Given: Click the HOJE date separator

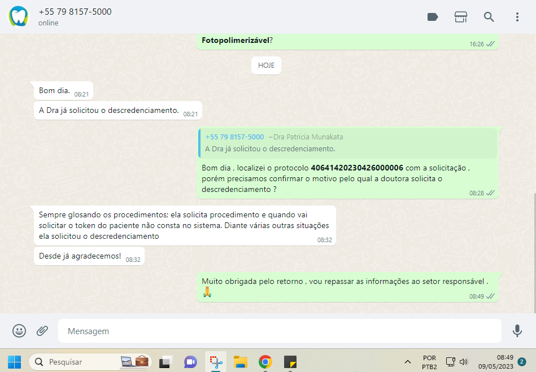Looking at the screenshot, I should tap(266, 65).
